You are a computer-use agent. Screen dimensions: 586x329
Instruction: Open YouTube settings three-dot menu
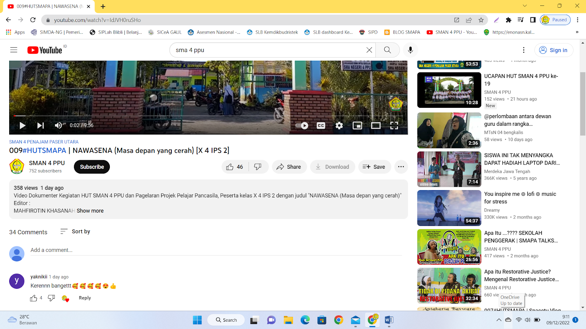click(523, 50)
